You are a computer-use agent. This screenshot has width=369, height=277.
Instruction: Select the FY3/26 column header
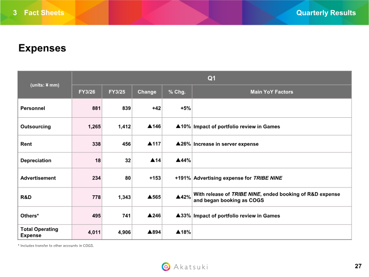[x=87, y=92]
